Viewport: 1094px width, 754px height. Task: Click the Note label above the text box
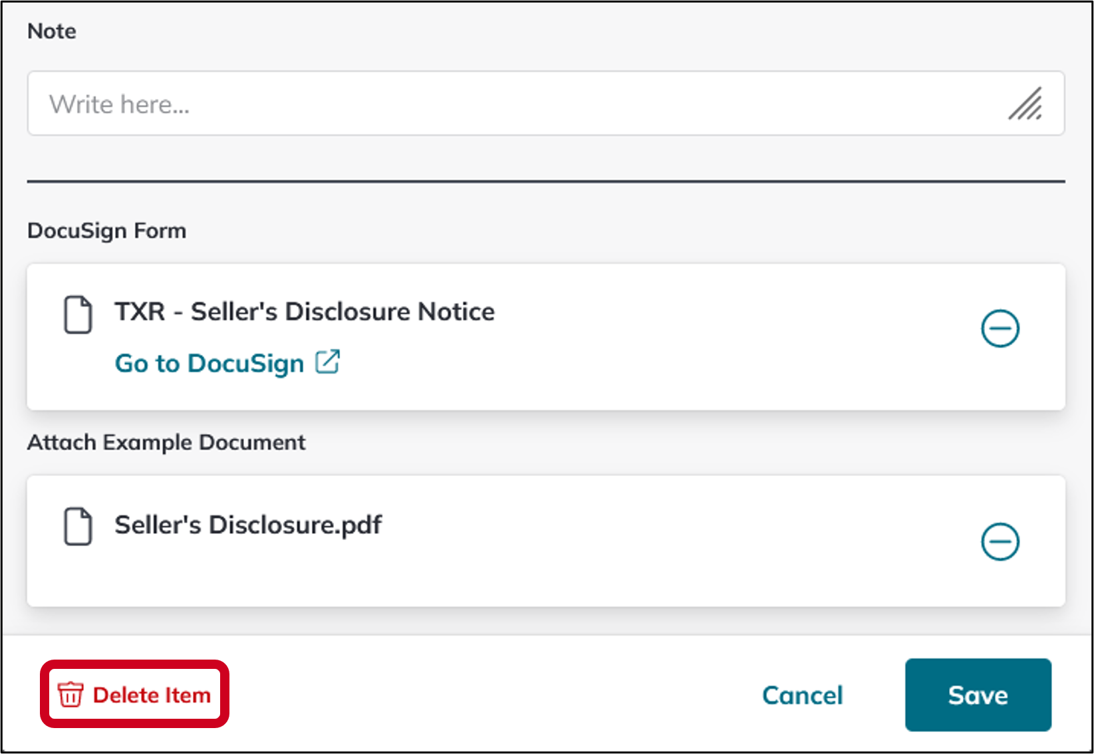tap(51, 31)
